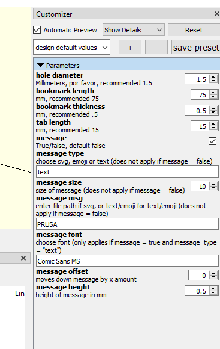Screen dimensions: 220x349
Task: Click the bookmark thickness label
Action: (x=71, y=107)
